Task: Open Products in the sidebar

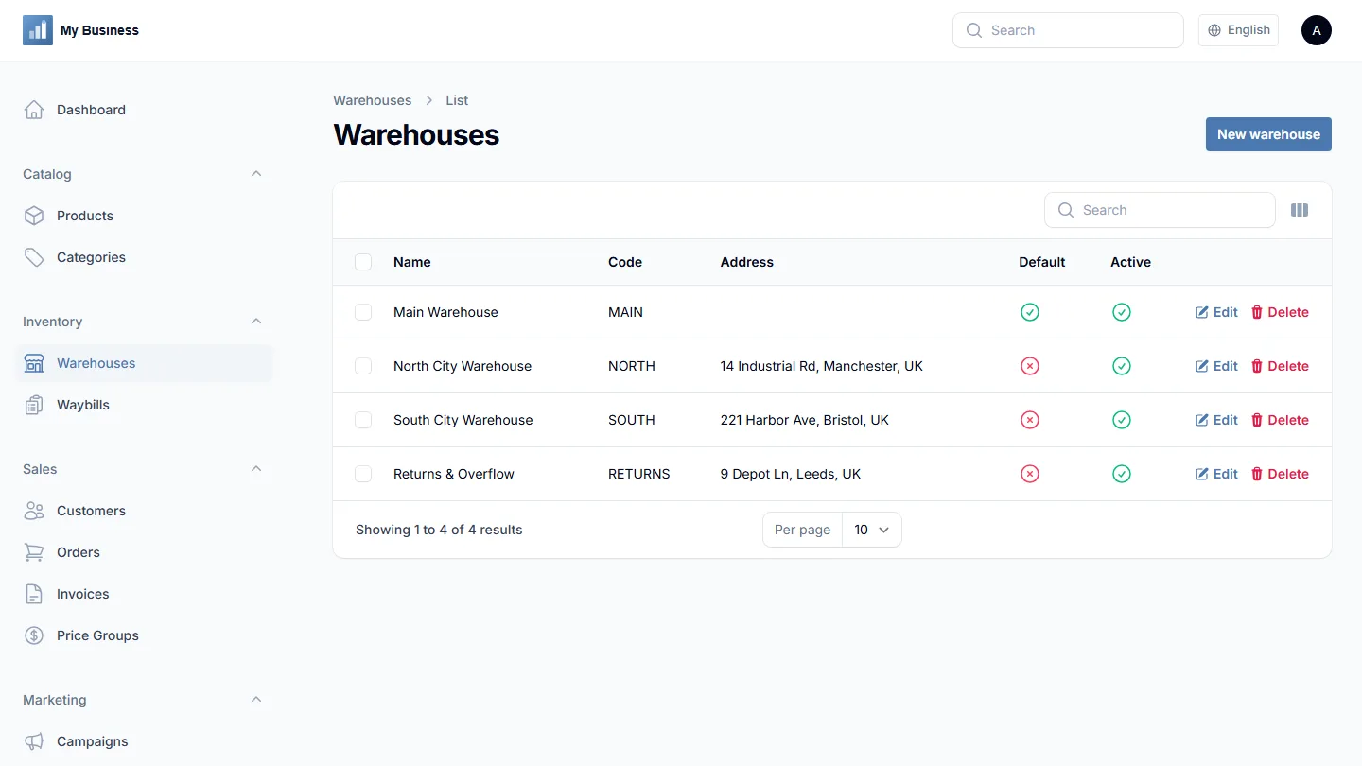Action: point(144,216)
